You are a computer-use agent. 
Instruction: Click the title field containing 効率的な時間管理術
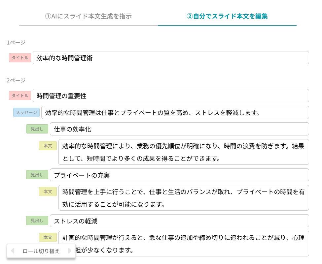click(x=165, y=58)
